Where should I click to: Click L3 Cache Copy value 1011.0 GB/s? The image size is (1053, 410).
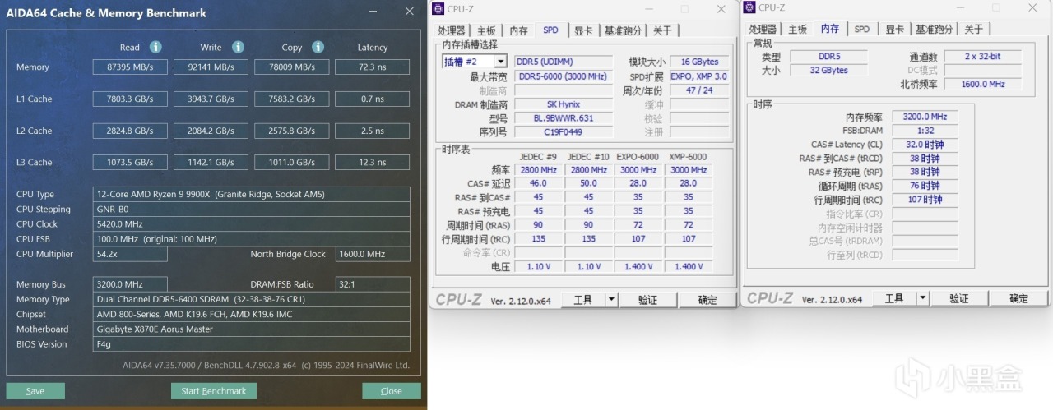tap(292, 163)
